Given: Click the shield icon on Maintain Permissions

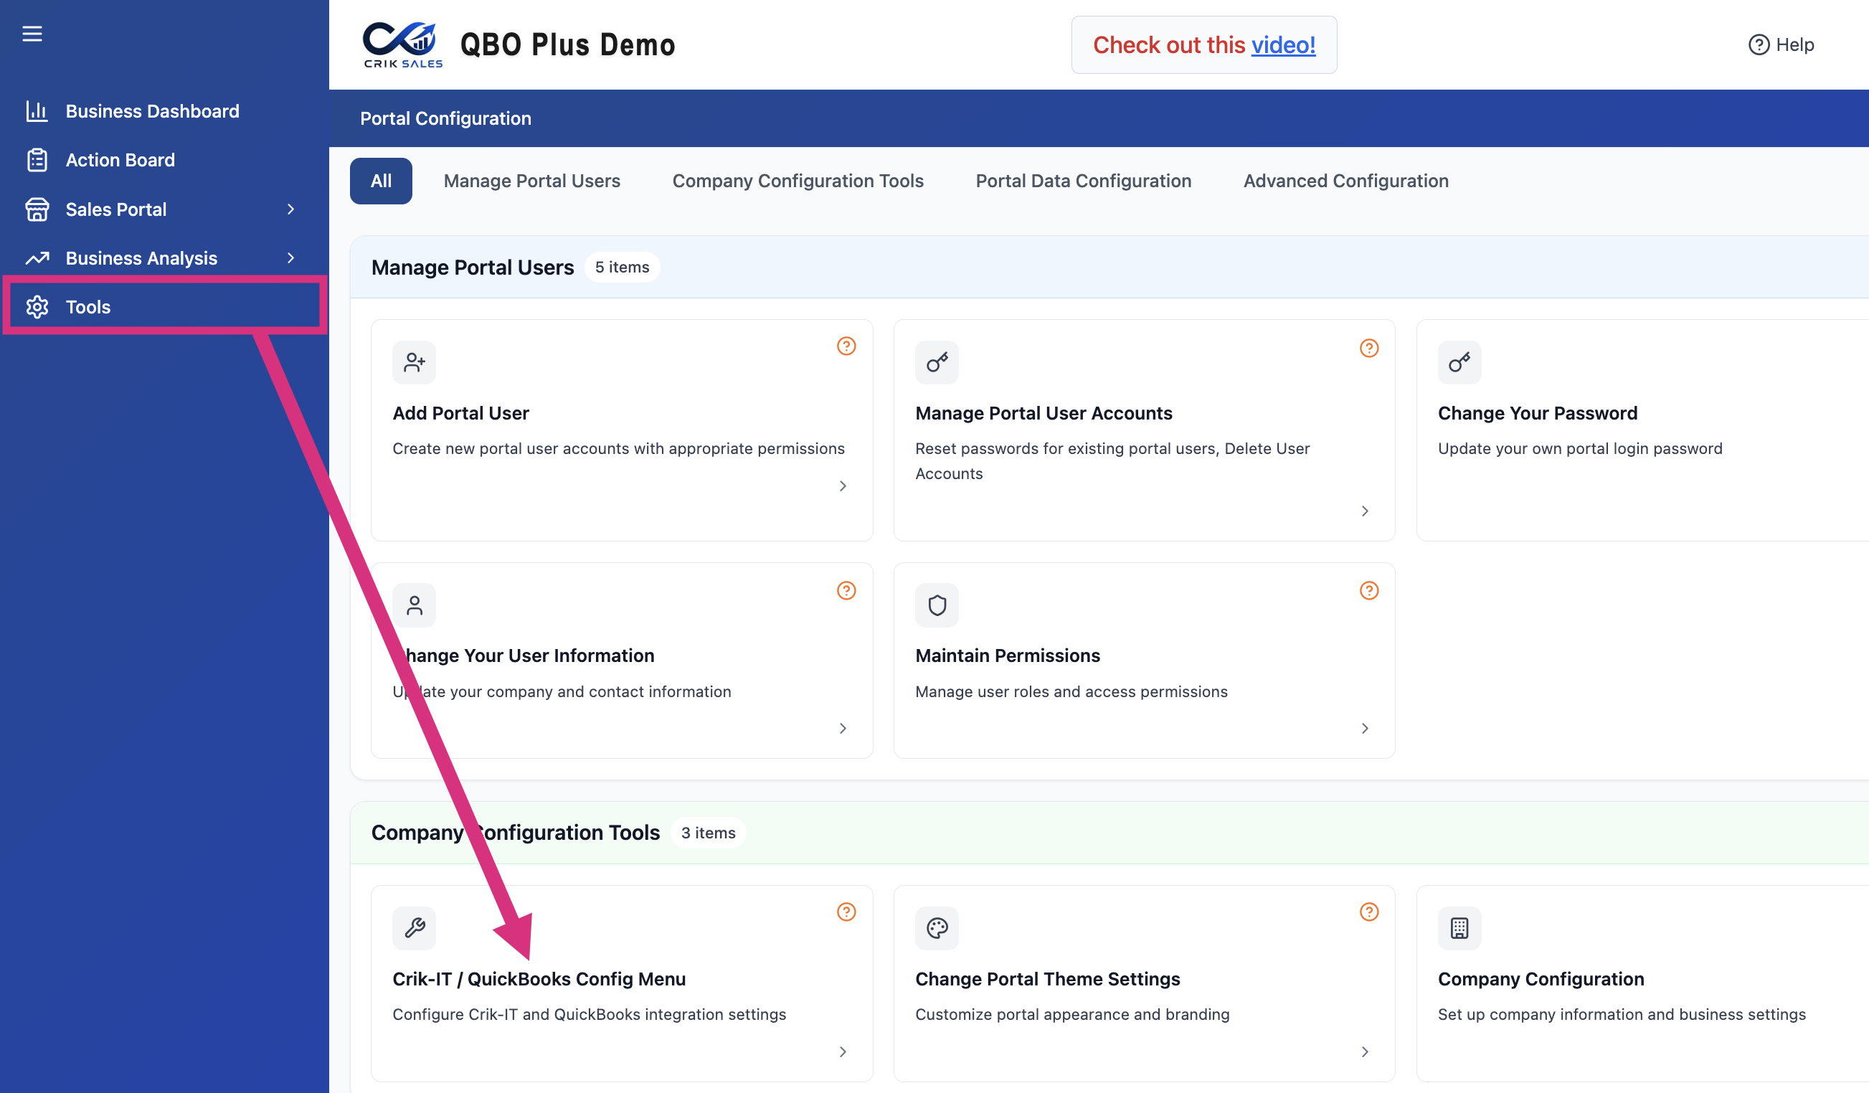Looking at the screenshot, I should pyautogui.click(x=937, y=605).
